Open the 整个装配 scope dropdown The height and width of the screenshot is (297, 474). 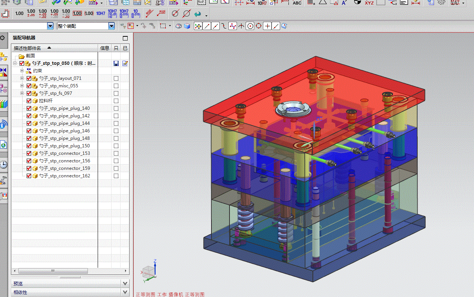point(112,26)
